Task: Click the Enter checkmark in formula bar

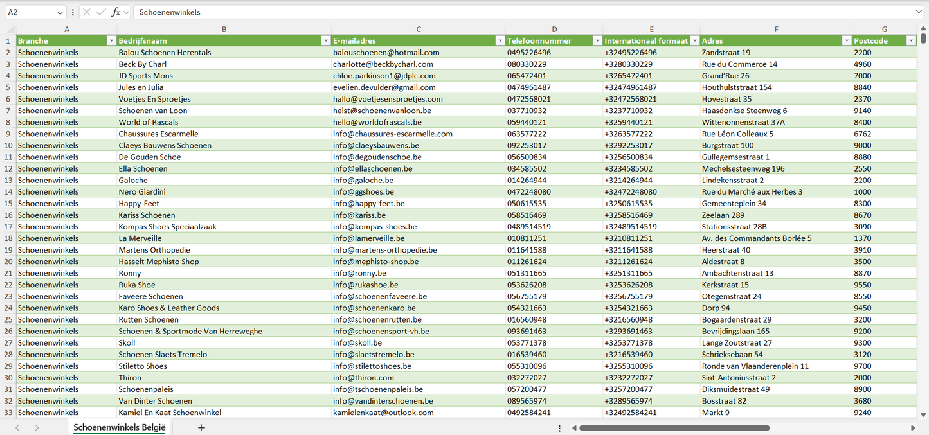Action: (x=101, y=12)
